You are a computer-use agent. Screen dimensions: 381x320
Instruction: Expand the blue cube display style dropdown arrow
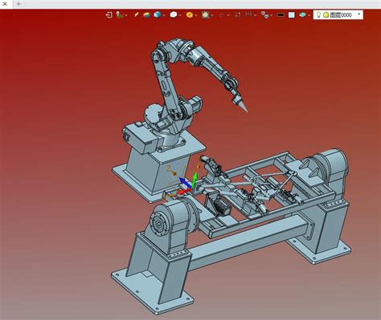(164, 15)
